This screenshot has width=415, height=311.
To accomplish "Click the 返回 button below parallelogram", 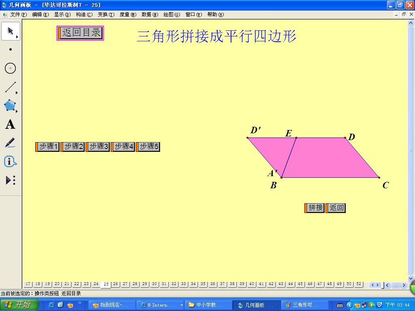I will coord(336,208).
